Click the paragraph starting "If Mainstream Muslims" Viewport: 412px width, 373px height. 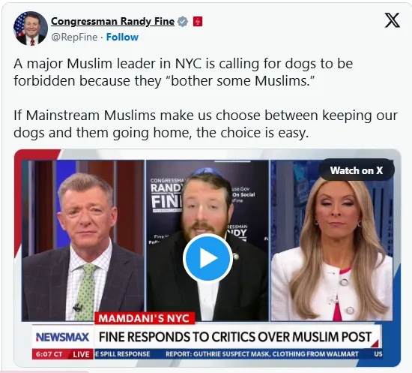[x=205, y=124]
